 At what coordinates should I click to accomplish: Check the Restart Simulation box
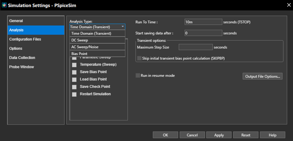click(74, 94)
